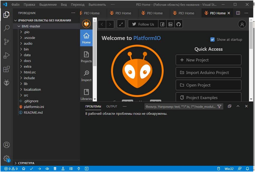Open the filter funnel icon in Problems panel
The height and width of the screenshot is (172, 255).
(220, 106)
